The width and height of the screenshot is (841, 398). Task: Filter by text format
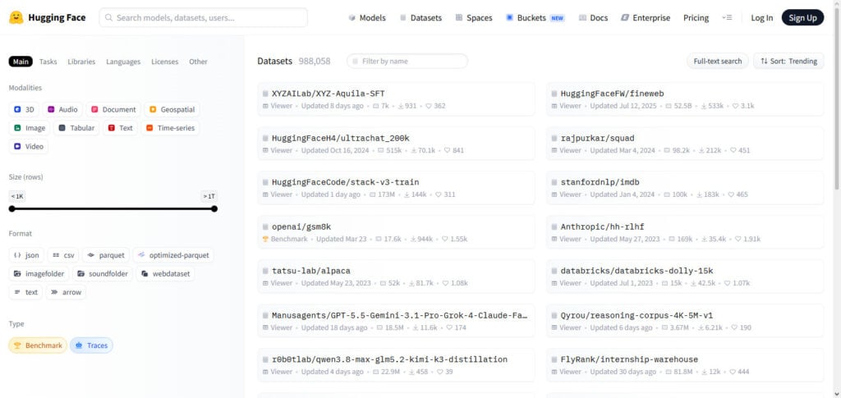pyautogui.click(x=25, y=292)
